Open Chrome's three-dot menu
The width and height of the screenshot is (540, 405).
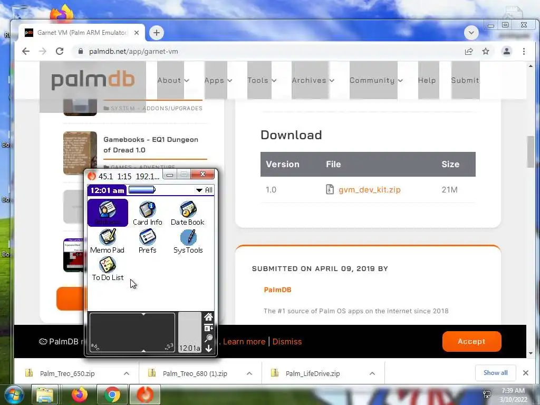(x=524, y=51)
